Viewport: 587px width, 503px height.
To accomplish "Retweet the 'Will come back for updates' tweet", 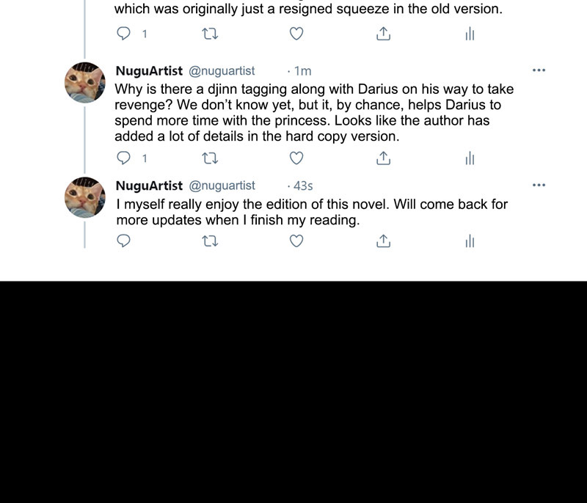I will pyautogui.click(x=211, y=241).
